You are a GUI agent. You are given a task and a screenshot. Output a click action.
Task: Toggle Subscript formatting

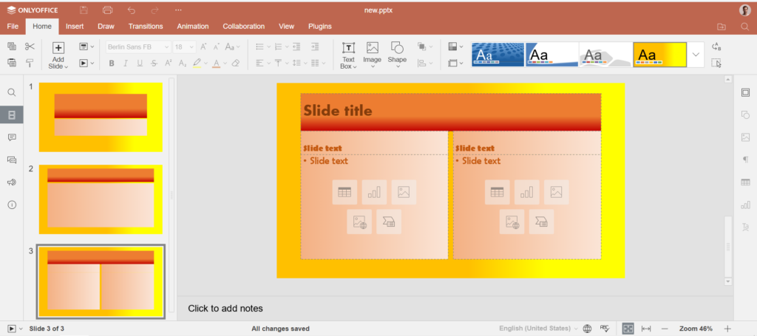point(183,64)
